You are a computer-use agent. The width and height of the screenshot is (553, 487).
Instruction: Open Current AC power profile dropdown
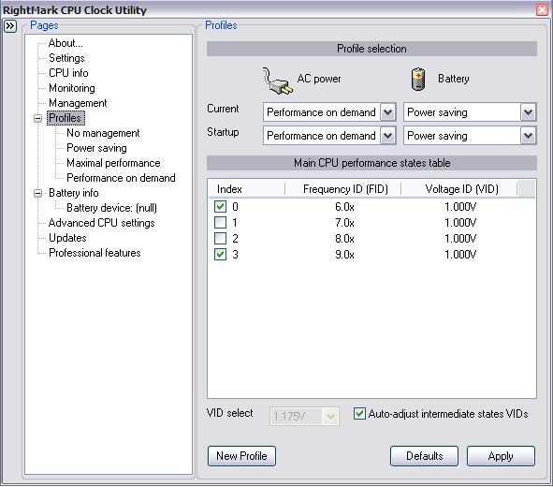(388, 112)
